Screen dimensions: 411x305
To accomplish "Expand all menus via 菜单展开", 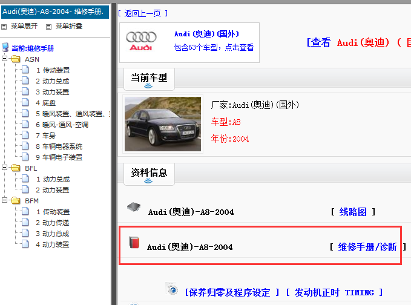I will pyautogui.click(x=24, y=26).
